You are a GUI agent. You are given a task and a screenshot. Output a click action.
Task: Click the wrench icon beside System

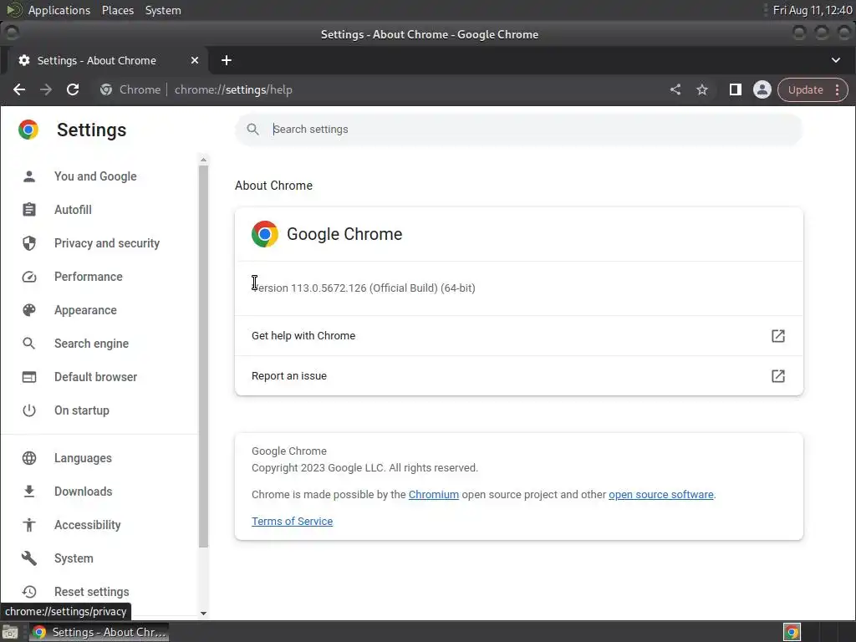click(x=29, y=558)
